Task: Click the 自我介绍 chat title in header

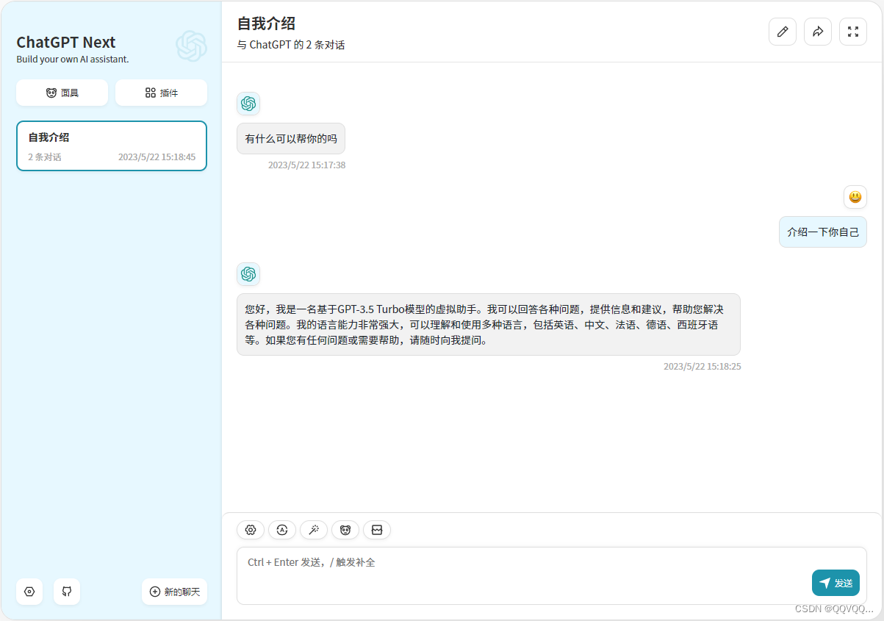Action: tap(266, 23)
